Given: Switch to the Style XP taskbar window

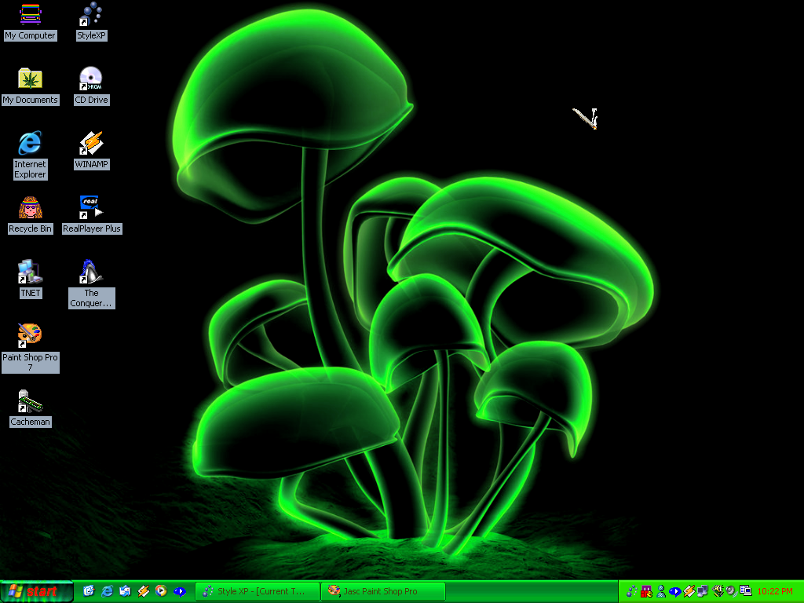Looking at the screenshot, I should 258,591.
